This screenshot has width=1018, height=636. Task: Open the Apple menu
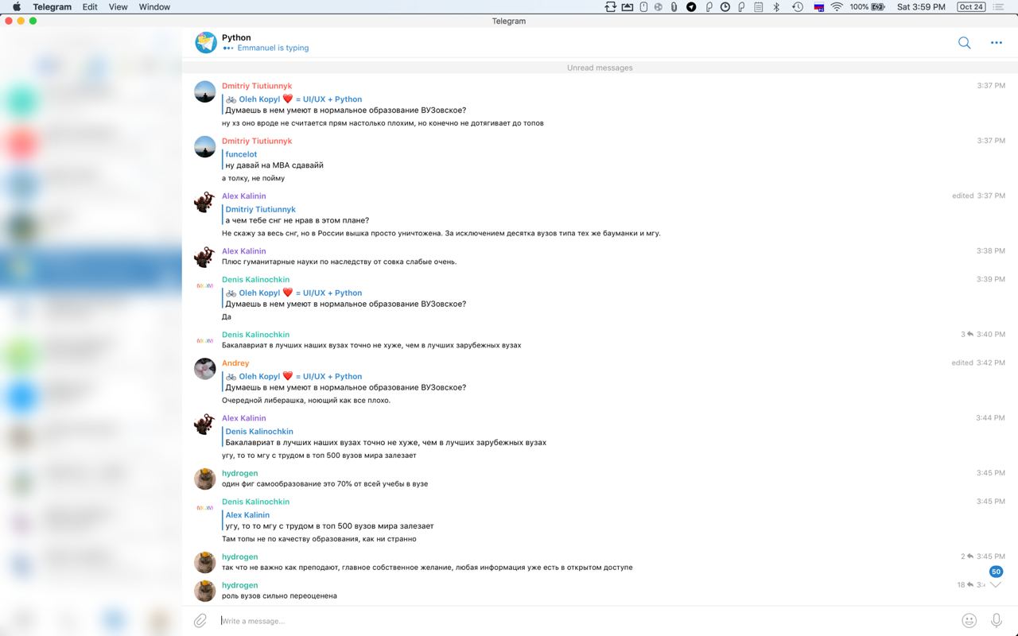click(17, 6)
